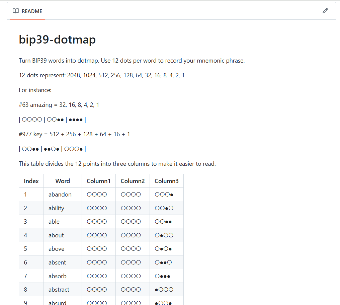This screenshot has height=305, width=340.
Task: Click the Column1 table header
Action: [x=98, y=181]
